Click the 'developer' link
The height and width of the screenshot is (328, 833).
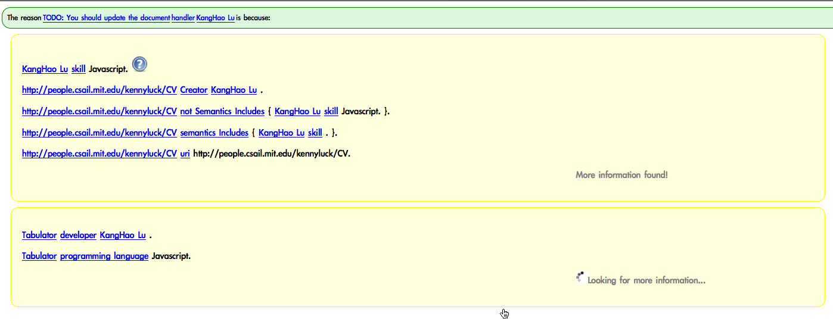point(78,235)
